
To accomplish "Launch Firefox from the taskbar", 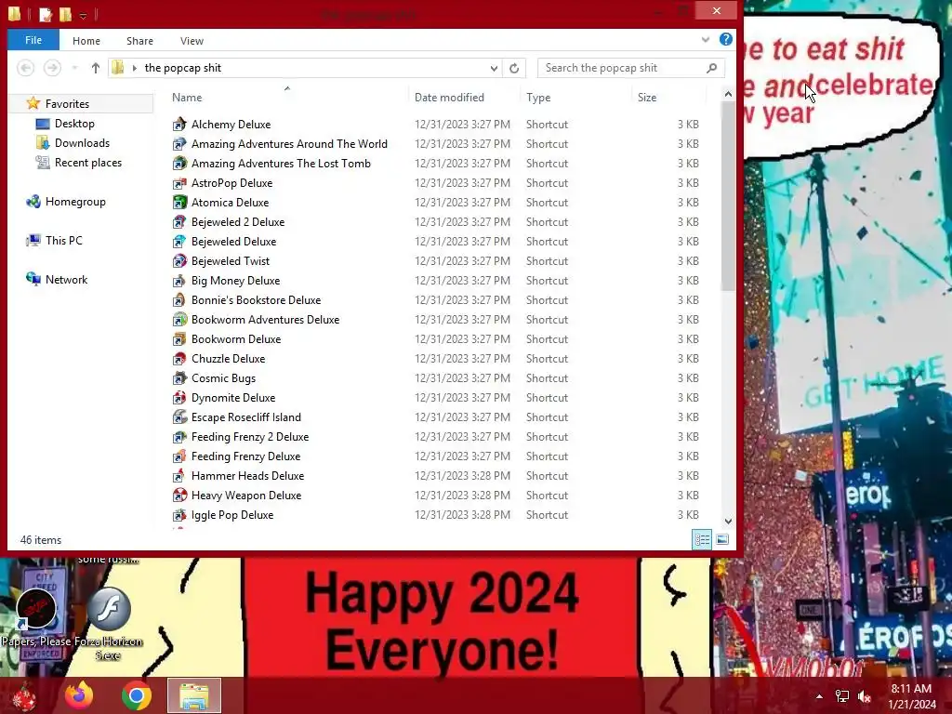I will [79, 695].
